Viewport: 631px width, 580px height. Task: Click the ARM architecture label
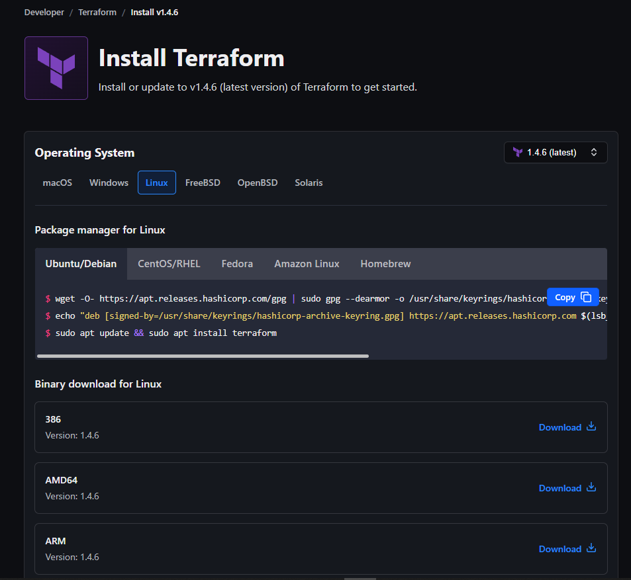click(56, 541)
